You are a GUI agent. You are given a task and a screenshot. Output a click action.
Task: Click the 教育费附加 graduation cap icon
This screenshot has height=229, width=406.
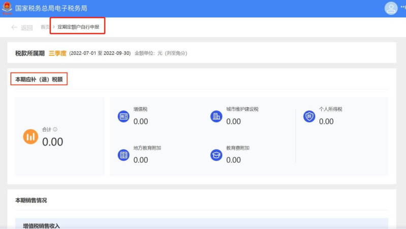pyautogui.click(x=216, y=155)
